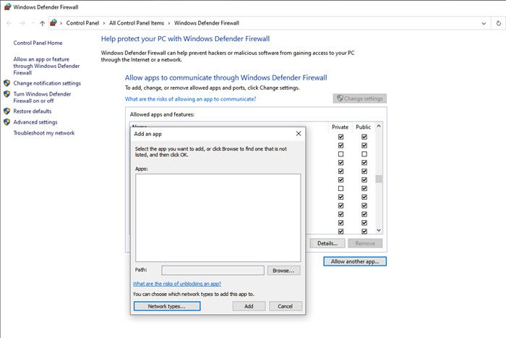Open Change notification settings
This screenshot has height=338, width=506.
click(47, 83)
